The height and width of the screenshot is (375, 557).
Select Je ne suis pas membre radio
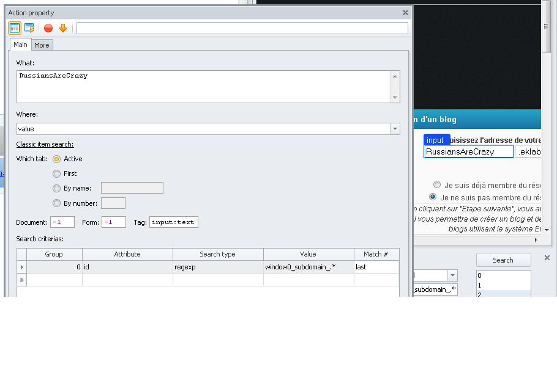(433, 197)
